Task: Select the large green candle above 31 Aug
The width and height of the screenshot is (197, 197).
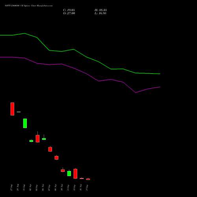Action: (25, 123)
